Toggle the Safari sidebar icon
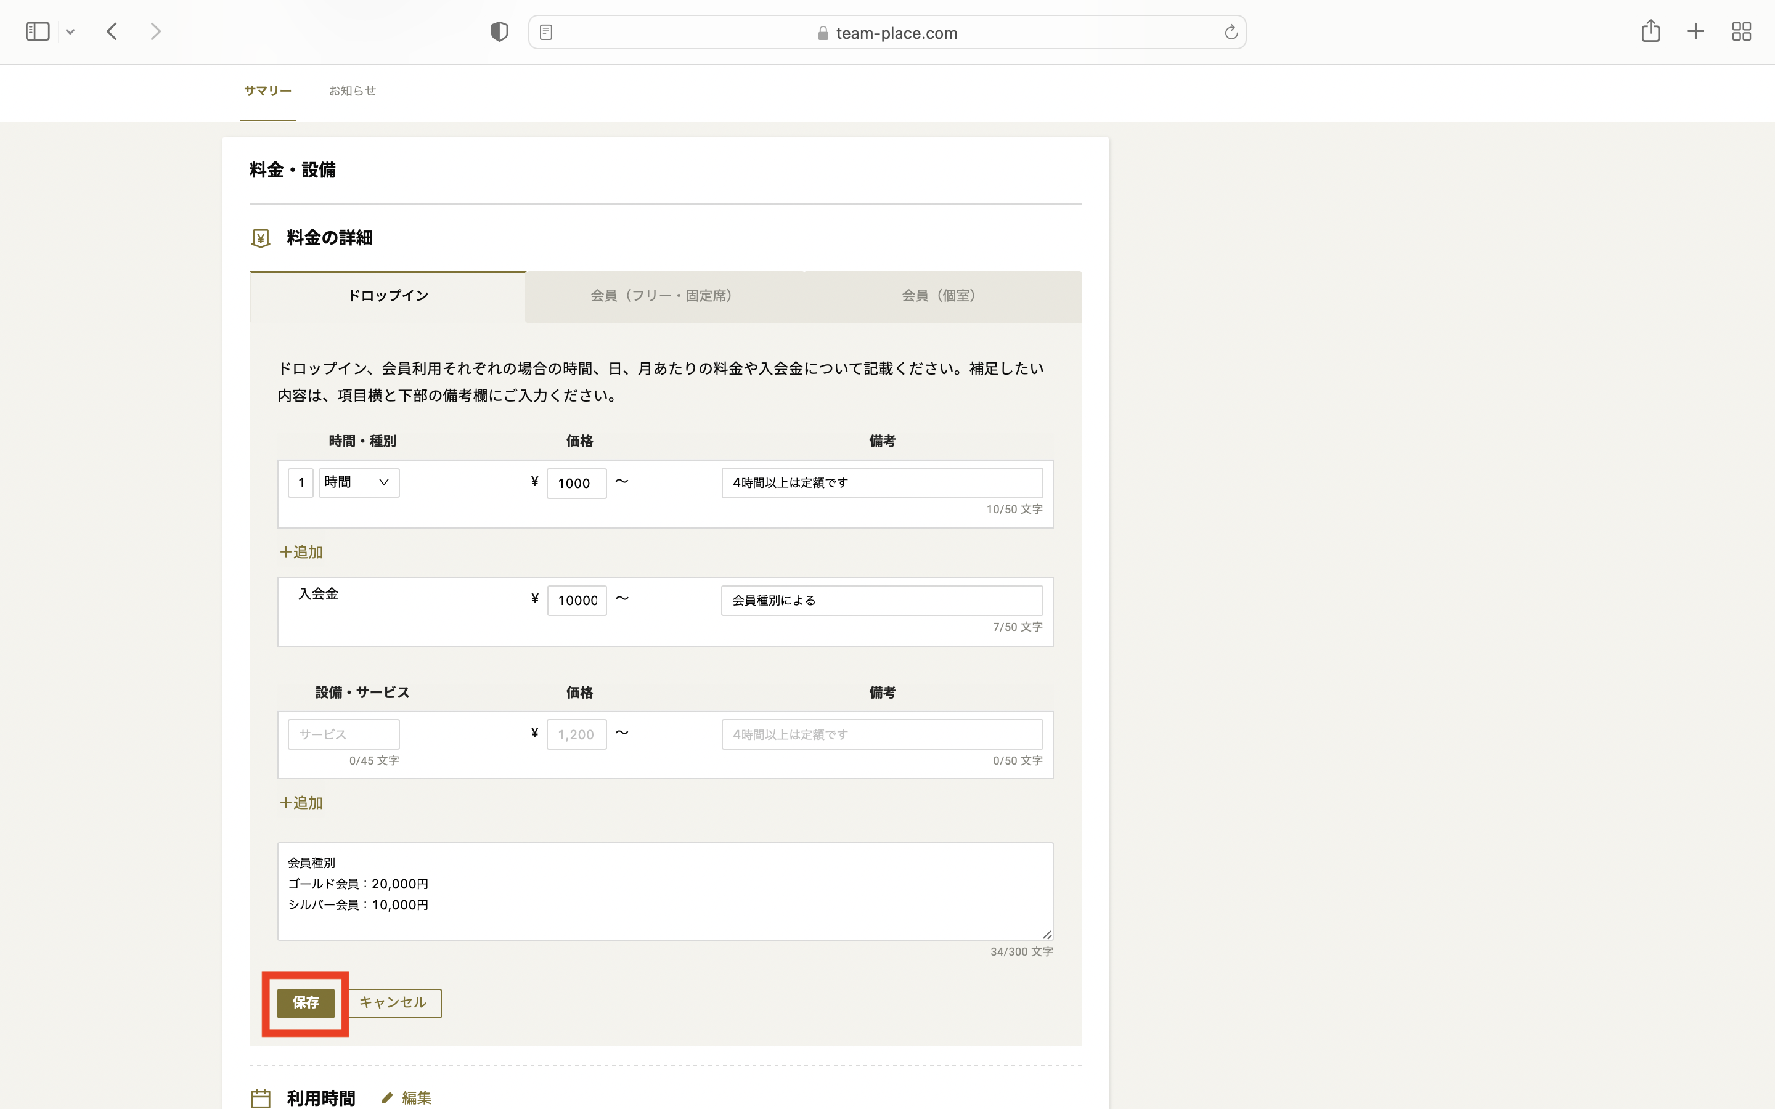This screenshot has width=1775, height=1109. 38,31
